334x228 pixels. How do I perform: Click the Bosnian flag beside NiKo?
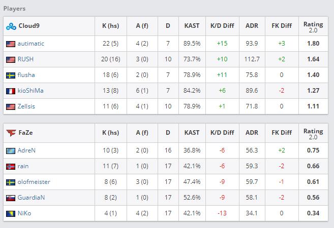click(x=11, y=213)
